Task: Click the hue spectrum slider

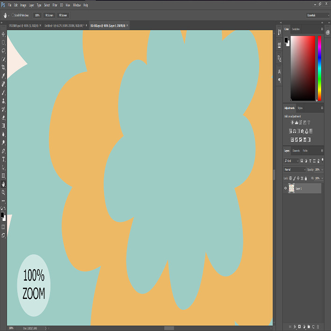Action: 319,68
